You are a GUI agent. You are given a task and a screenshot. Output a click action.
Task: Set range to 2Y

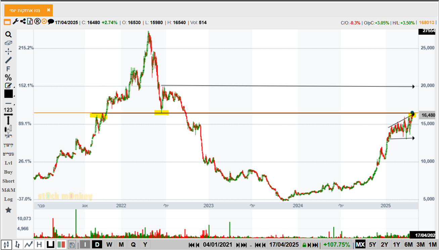click(385, 245)
